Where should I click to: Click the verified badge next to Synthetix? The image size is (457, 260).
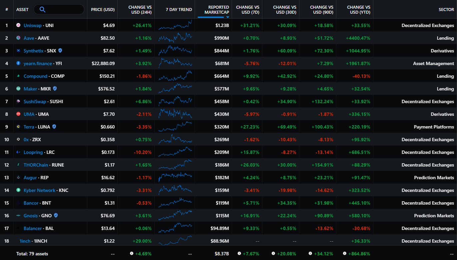click(60, 50)
